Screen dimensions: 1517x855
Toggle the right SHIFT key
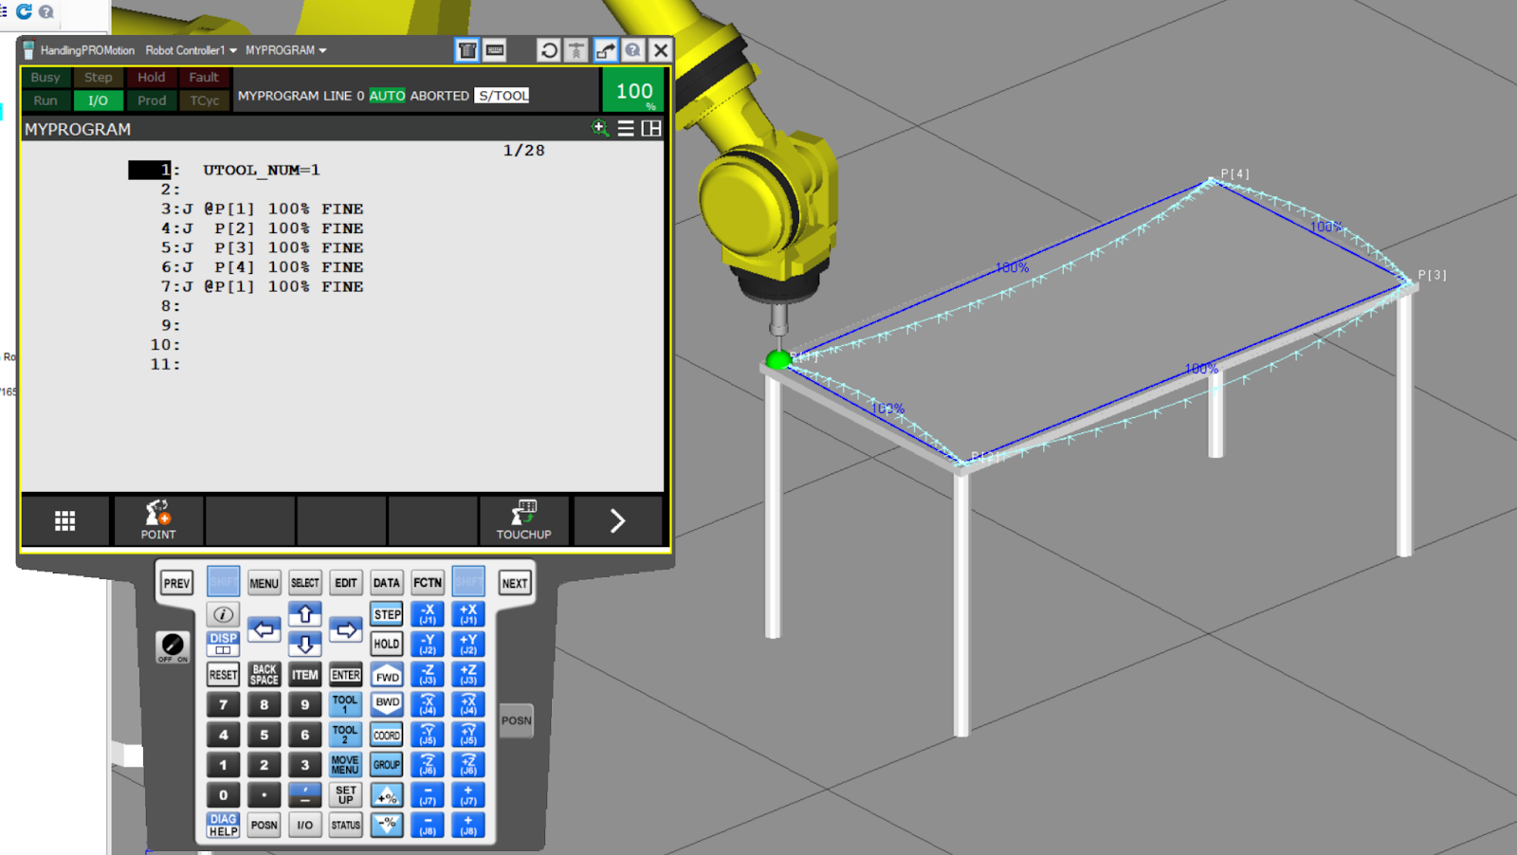click(x=468, y=582)
